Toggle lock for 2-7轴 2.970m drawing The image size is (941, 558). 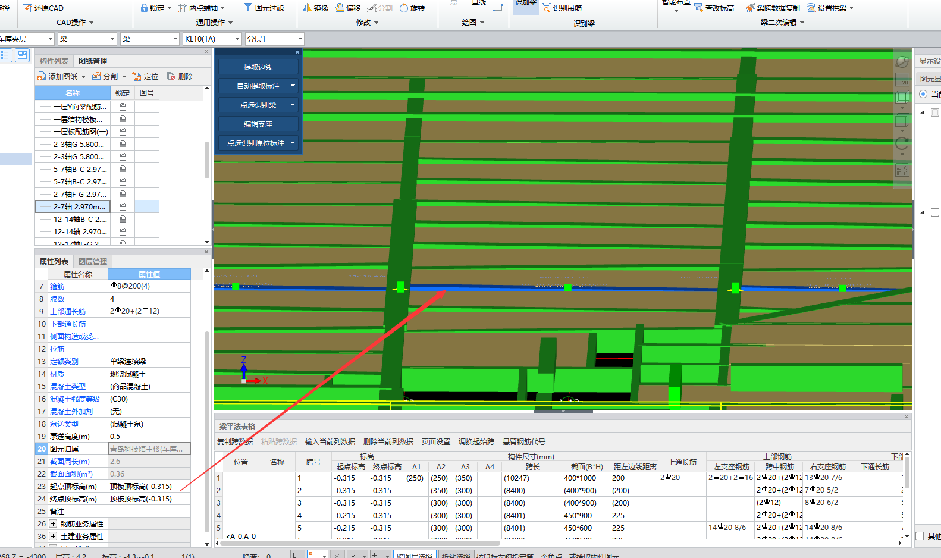click(x=123, y=207)
